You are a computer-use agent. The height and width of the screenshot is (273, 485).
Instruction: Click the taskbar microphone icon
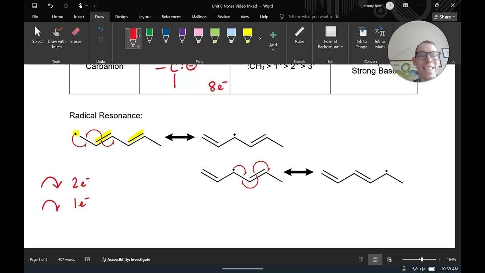tap(404, 269)
